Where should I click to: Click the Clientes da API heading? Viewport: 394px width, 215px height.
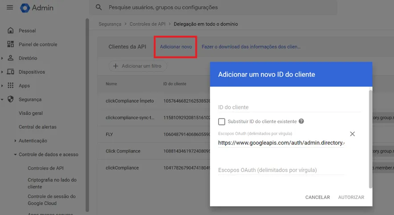tap(127, 47)
